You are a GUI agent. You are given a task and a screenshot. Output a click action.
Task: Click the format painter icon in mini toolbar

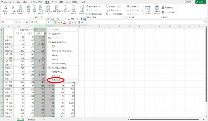tap(82, 22)
